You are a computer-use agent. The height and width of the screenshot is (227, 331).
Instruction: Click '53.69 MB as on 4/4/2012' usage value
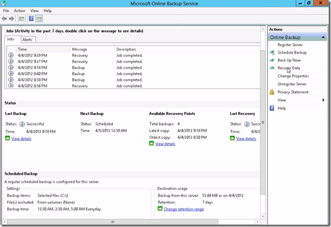222,196
